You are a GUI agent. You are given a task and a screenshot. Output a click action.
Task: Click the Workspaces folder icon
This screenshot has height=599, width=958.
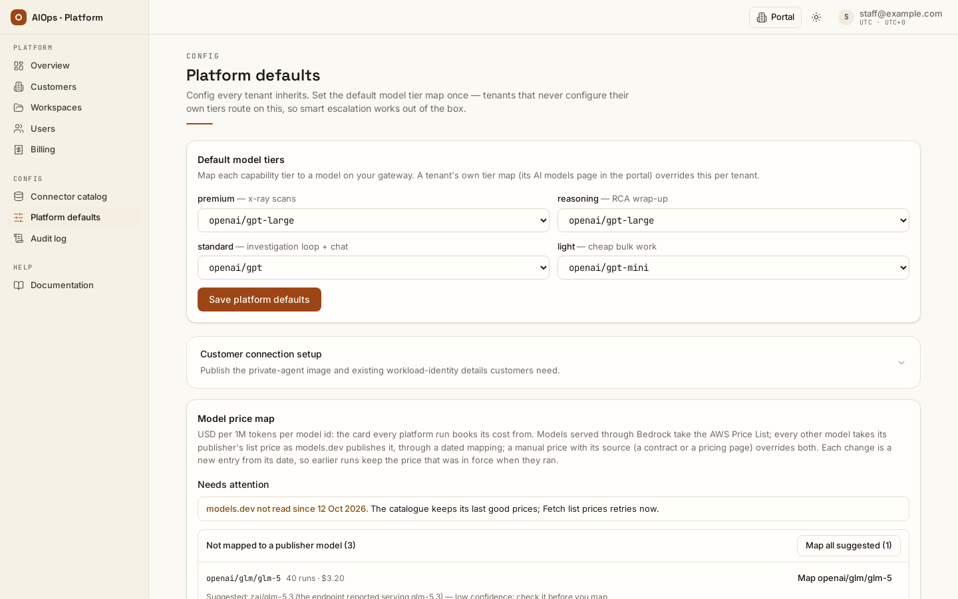point(19,108)
